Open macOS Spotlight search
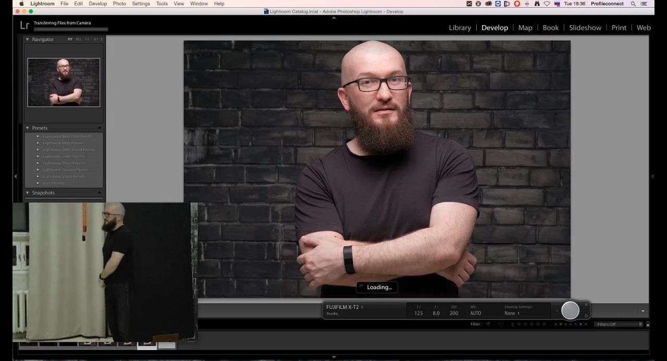667x361 pixels. tap(633, 4)
